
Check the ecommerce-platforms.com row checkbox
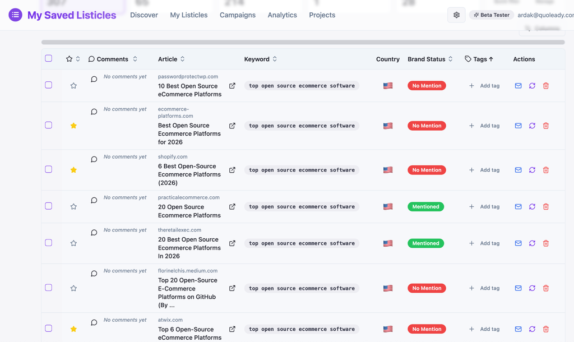click(48, 125)
